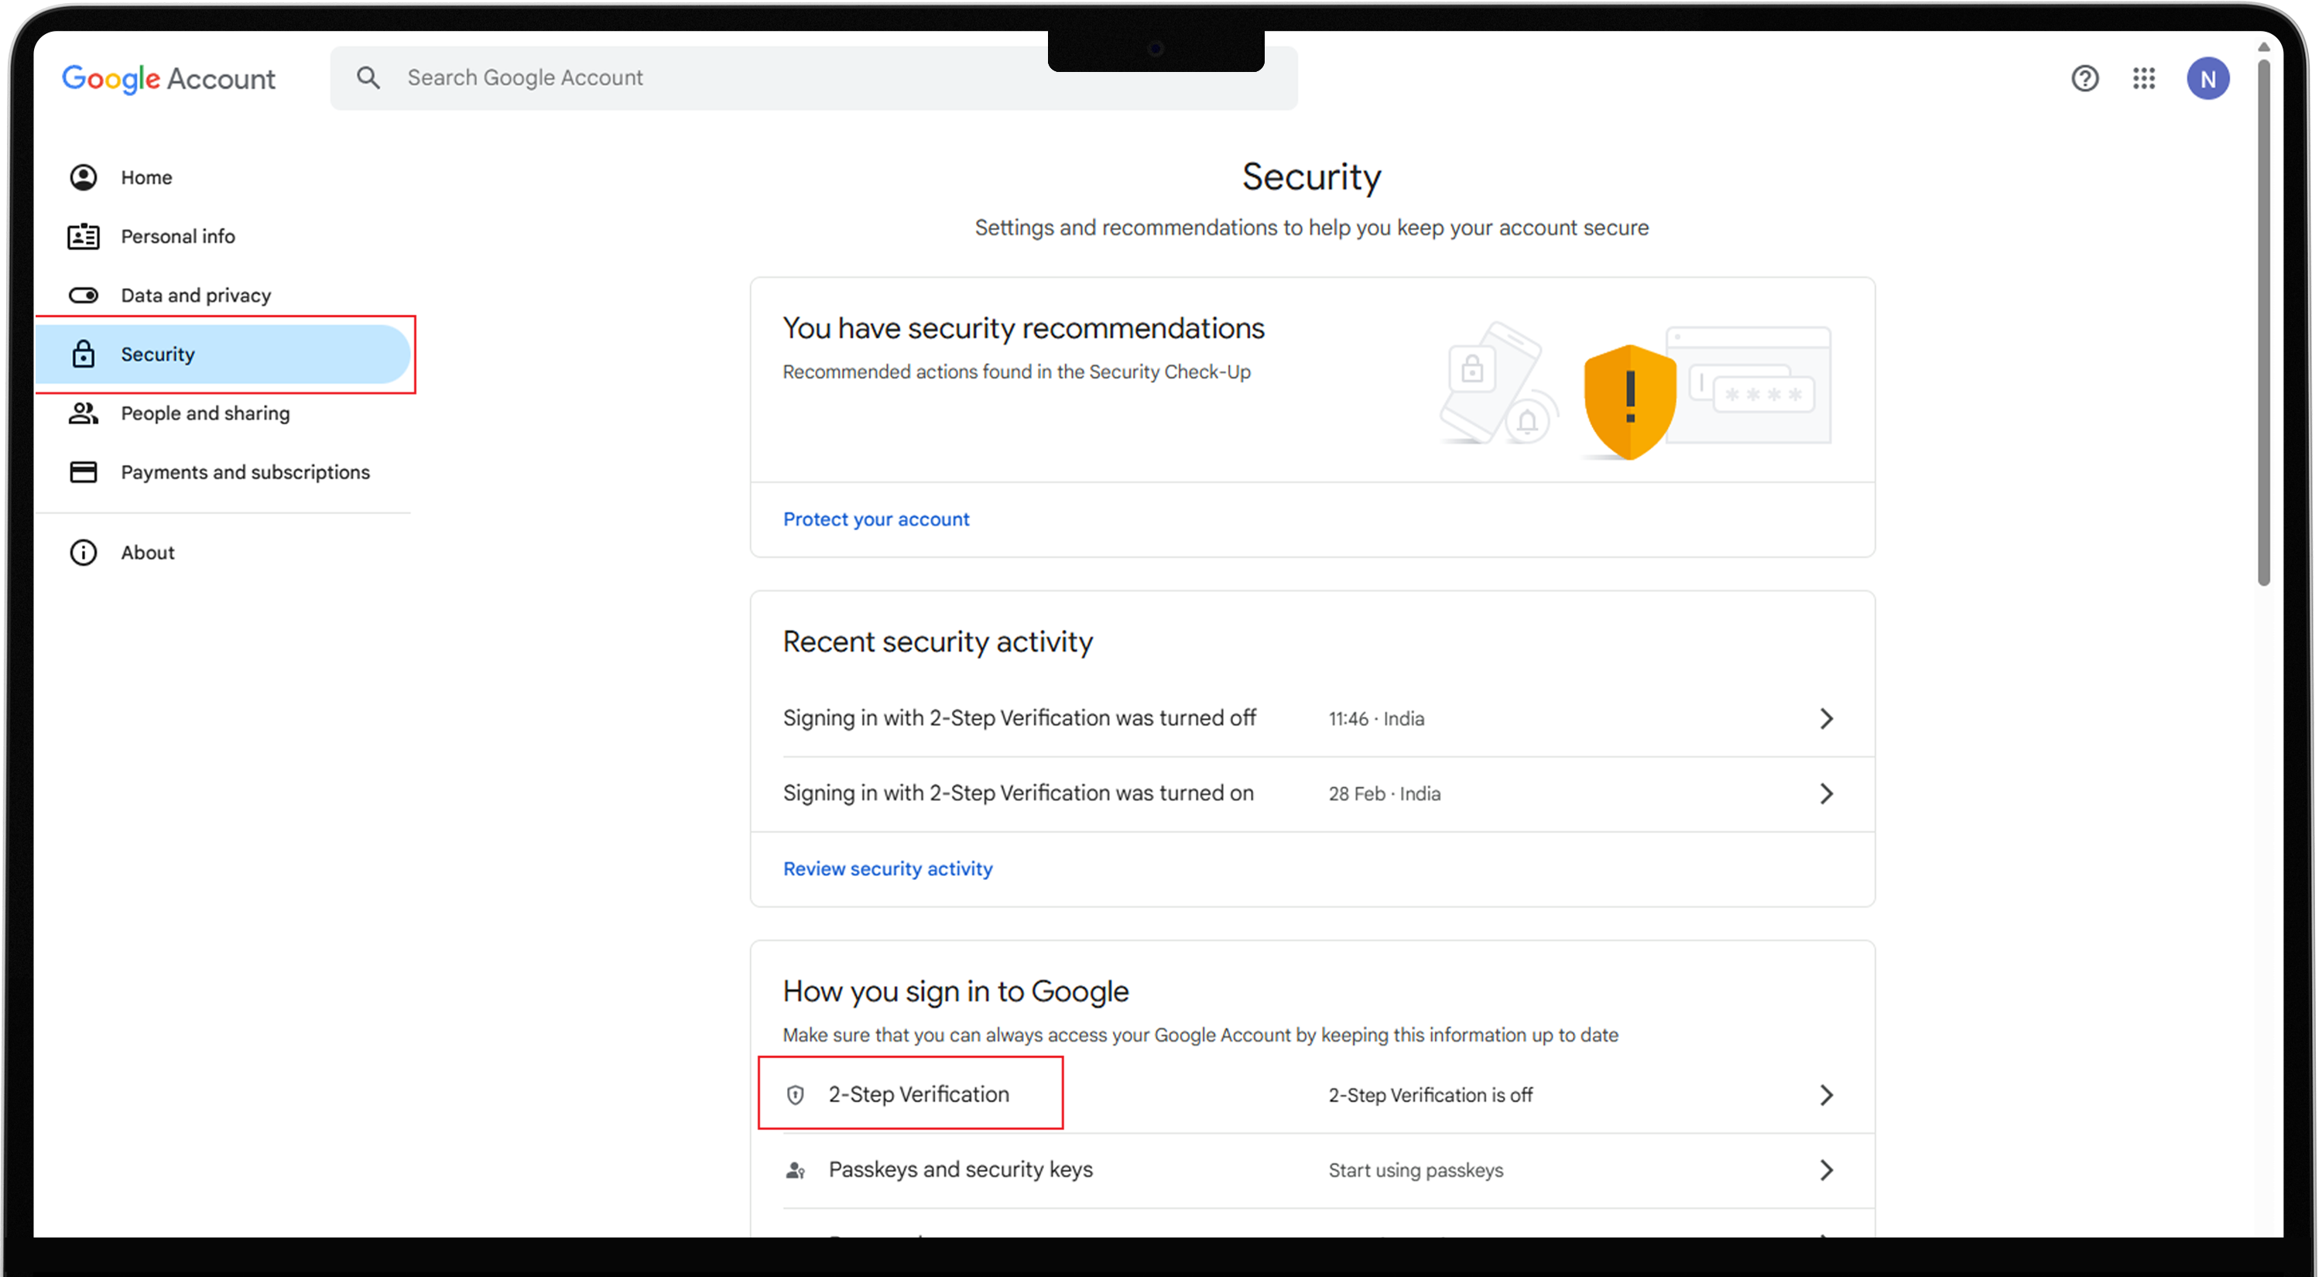Click the Google Account logo
The width and height of the screenshot is (2322, 1277).
(169, 78)
